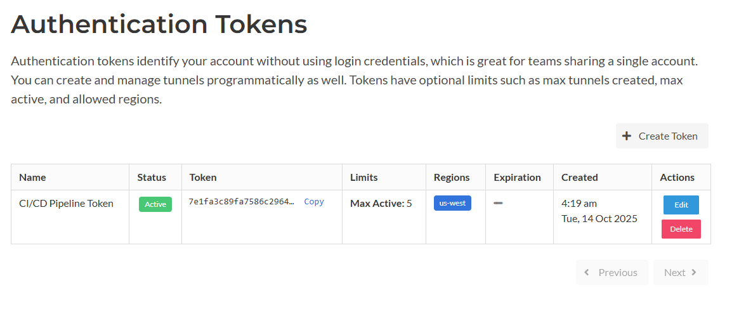739x316 pixels.
Task: Click the Expiration column header
Action: pyautogui.click(x=517, y=177)
